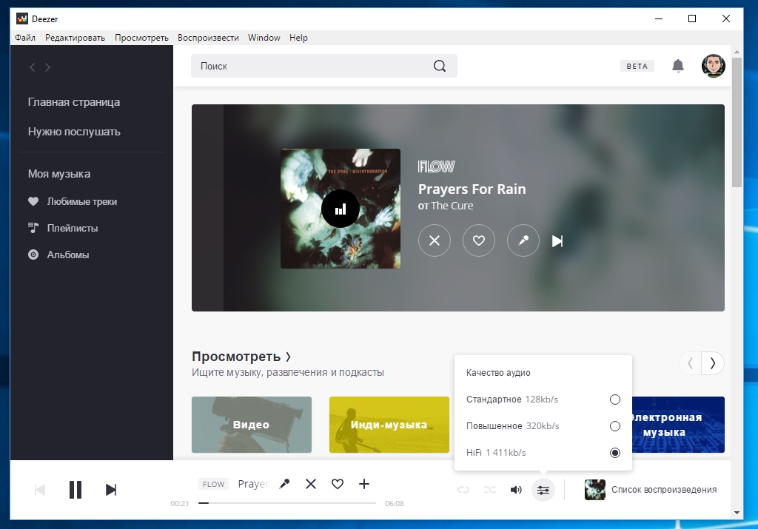Click Качество аудио heading
The width and height of the screenshot is (758, 529).
coord(498,373)
